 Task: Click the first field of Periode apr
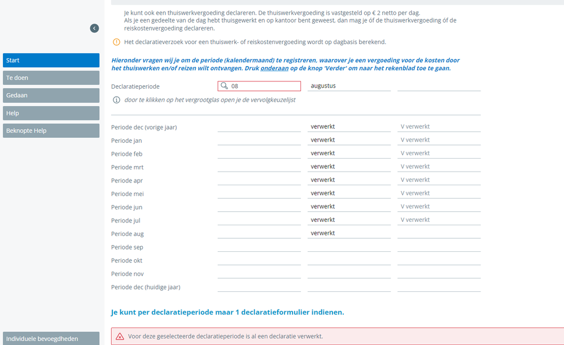tap(259, 180)
